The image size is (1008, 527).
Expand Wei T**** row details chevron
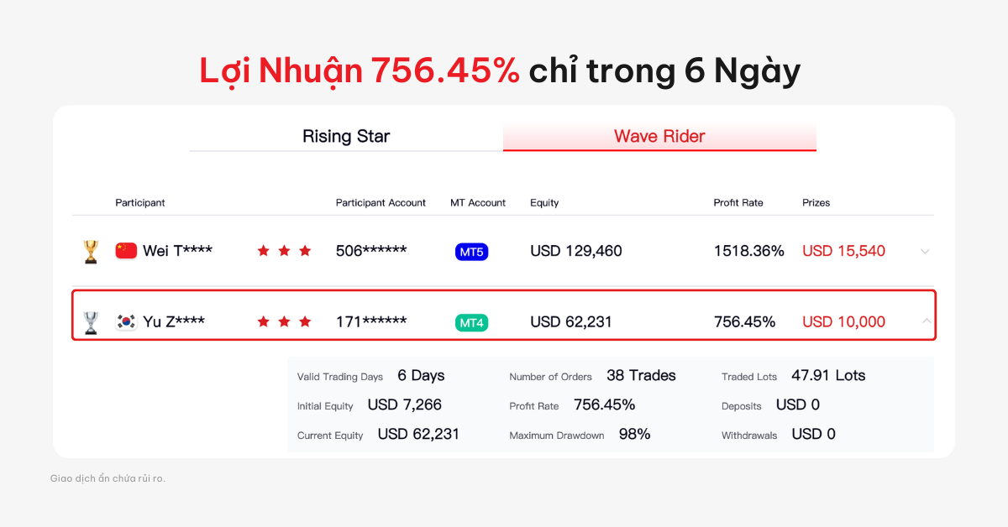[925, 252]
